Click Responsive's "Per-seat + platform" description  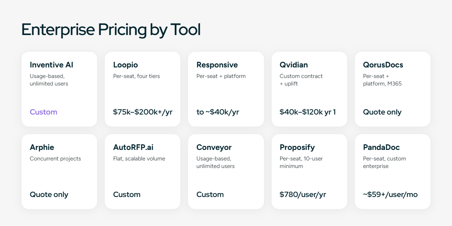221,76
